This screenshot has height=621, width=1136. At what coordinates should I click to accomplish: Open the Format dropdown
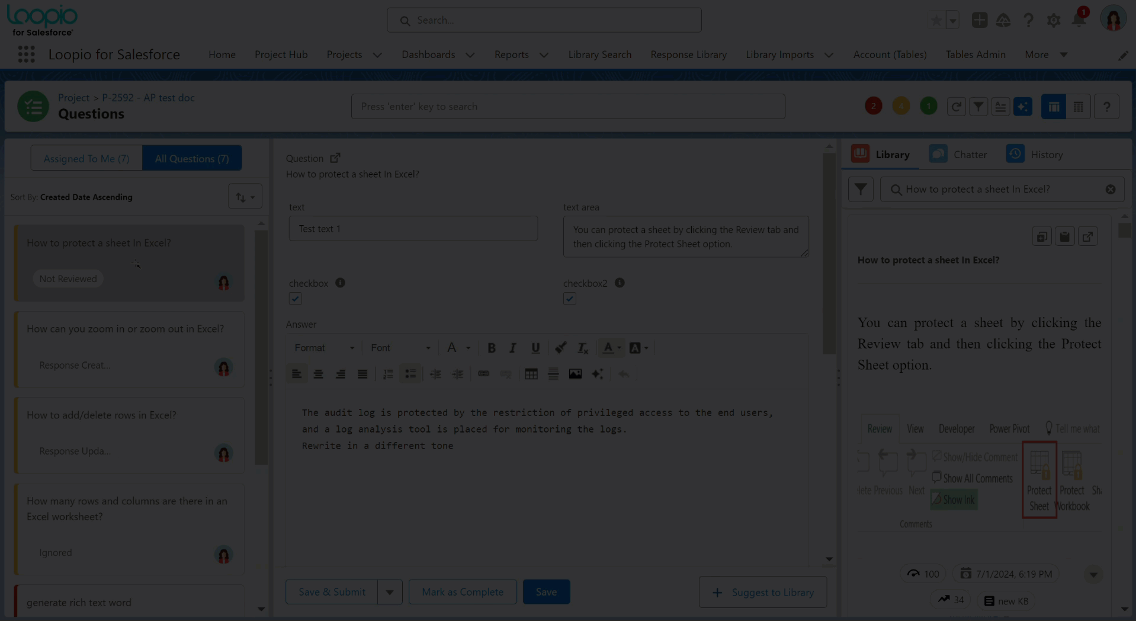pos(324,348)
